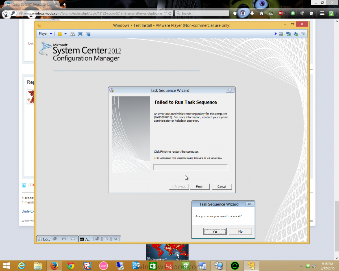Restore the 'A...' command prompt window
339x271 pixels.
pyautogui.click(x=97, y=239)
